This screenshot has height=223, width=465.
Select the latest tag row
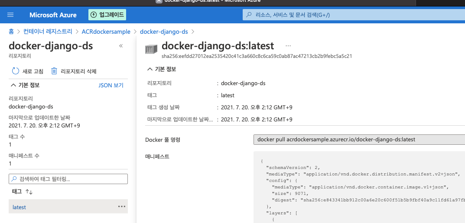click(68, 207)
